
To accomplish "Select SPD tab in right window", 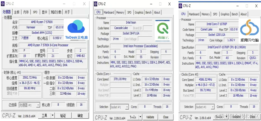I will coord(215,14).
